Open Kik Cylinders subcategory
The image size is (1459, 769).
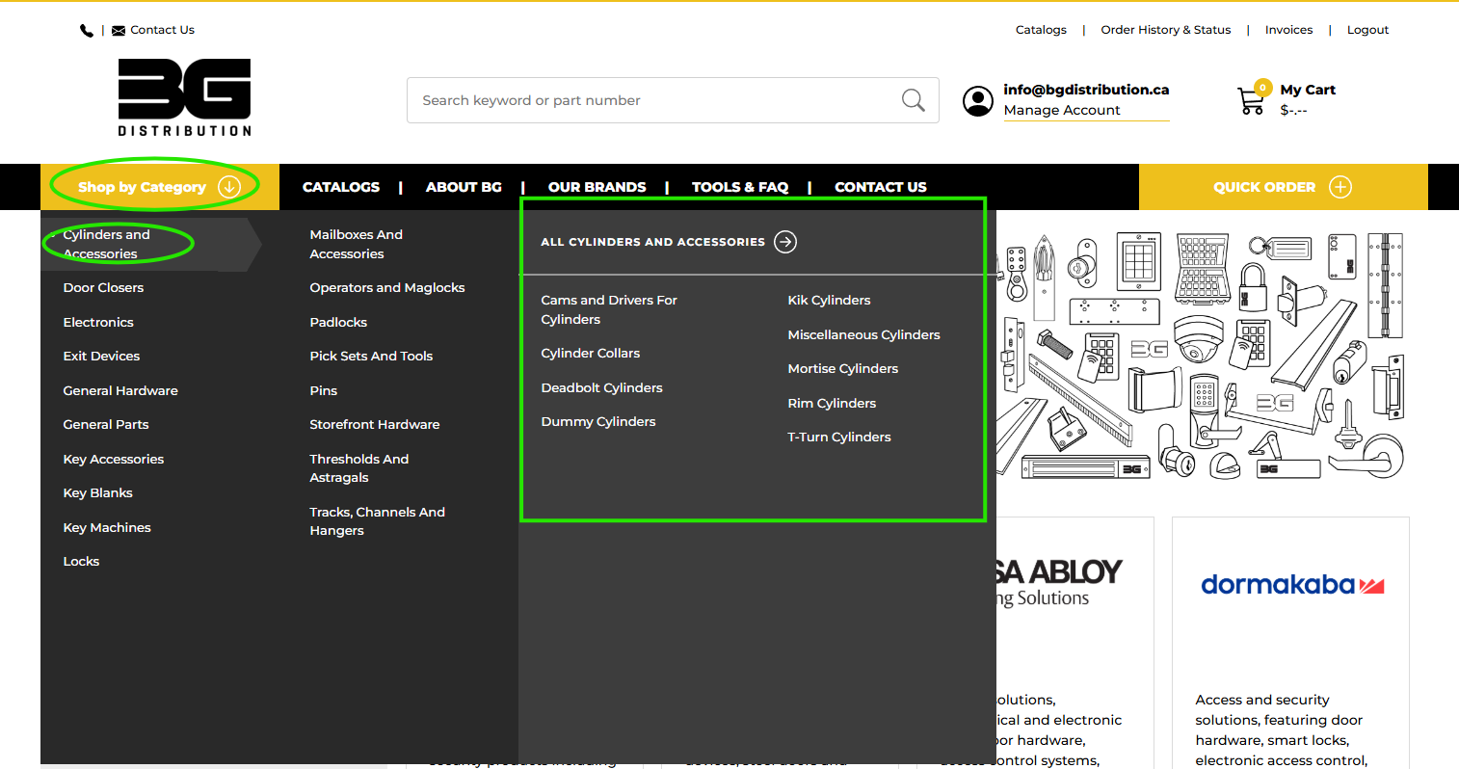click(829, 301)
